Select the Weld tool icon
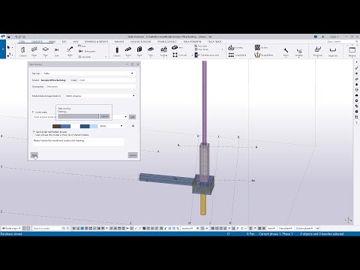 tap(70, 51)
